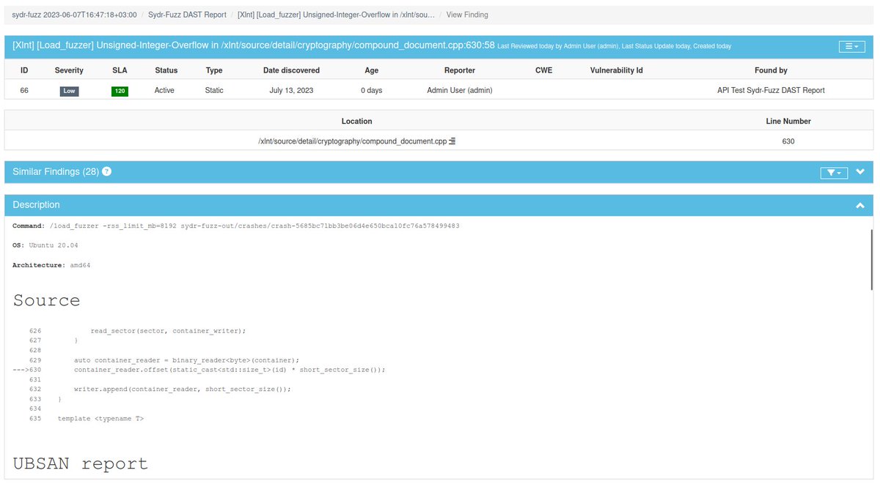Viewport: 880px width, 484px height.
Task: Open Sydr-Fuzz DAST Report breadcrumb
Action: pos(187,15)
